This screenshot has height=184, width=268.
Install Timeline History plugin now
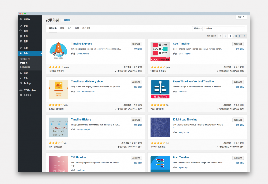click(x=136, y=120)
